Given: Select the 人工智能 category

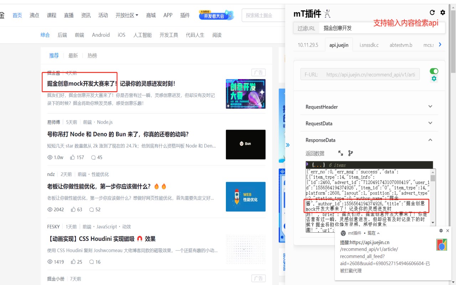Looking at the screenshot, I should click(142, 35).
